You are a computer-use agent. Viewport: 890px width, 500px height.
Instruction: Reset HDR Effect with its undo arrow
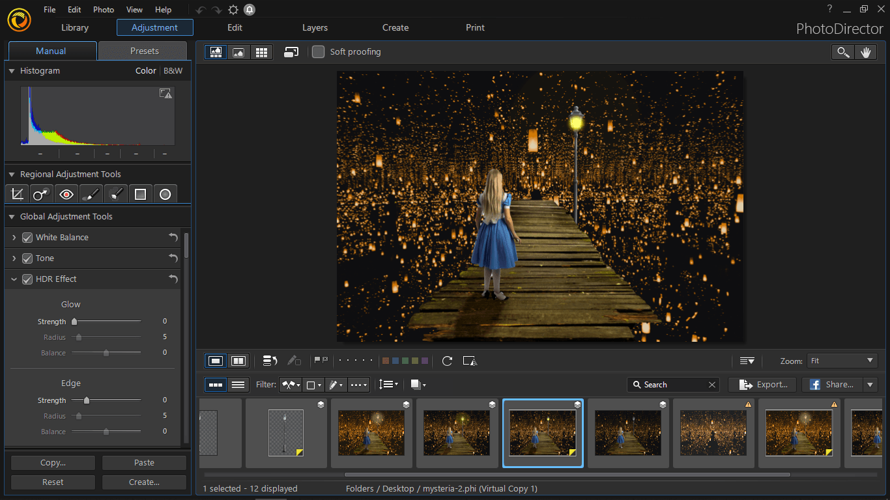pos(173,279)
